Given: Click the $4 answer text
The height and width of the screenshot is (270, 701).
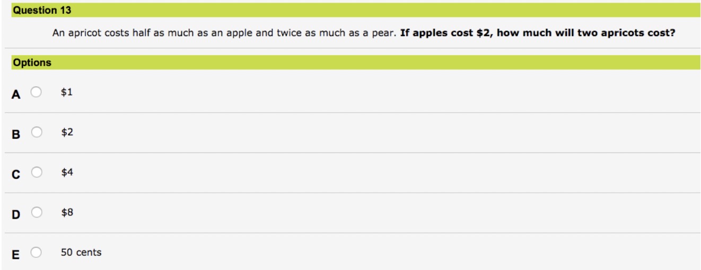Looking at the screenshot, I should tap(67, 173).
